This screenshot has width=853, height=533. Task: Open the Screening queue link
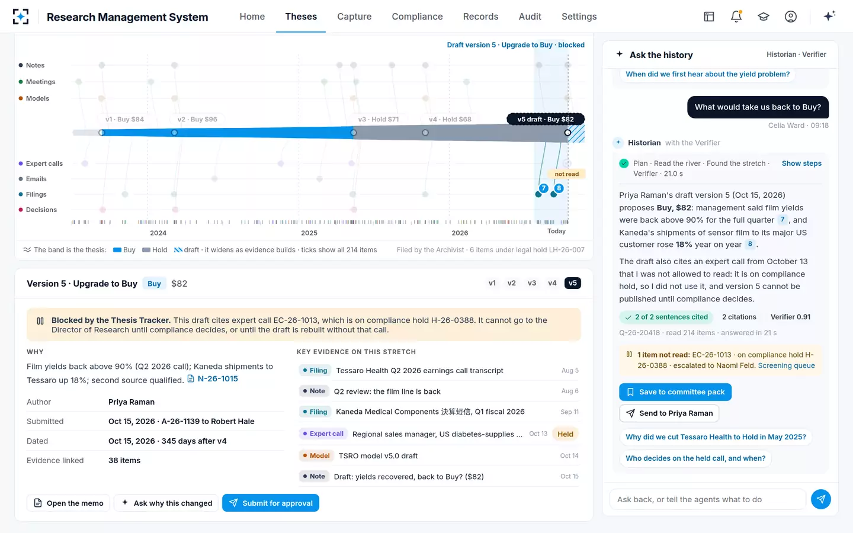tap(786, 365)
